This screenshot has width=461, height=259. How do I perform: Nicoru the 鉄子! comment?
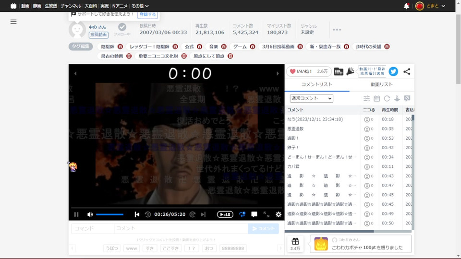pos(367,148)
